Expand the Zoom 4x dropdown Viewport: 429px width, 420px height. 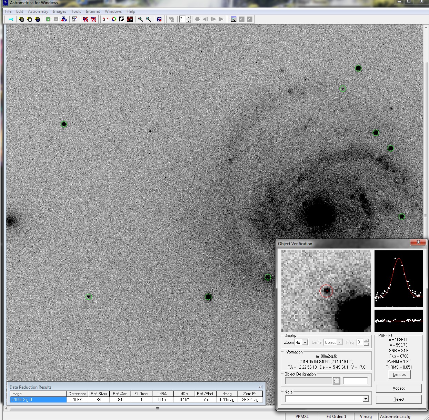tap(305, 342)
